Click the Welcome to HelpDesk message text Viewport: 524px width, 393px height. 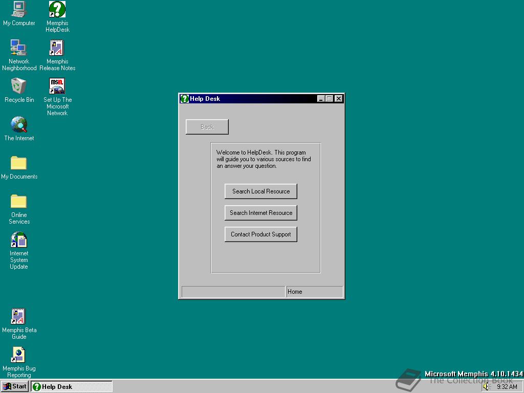pos(264,159)
